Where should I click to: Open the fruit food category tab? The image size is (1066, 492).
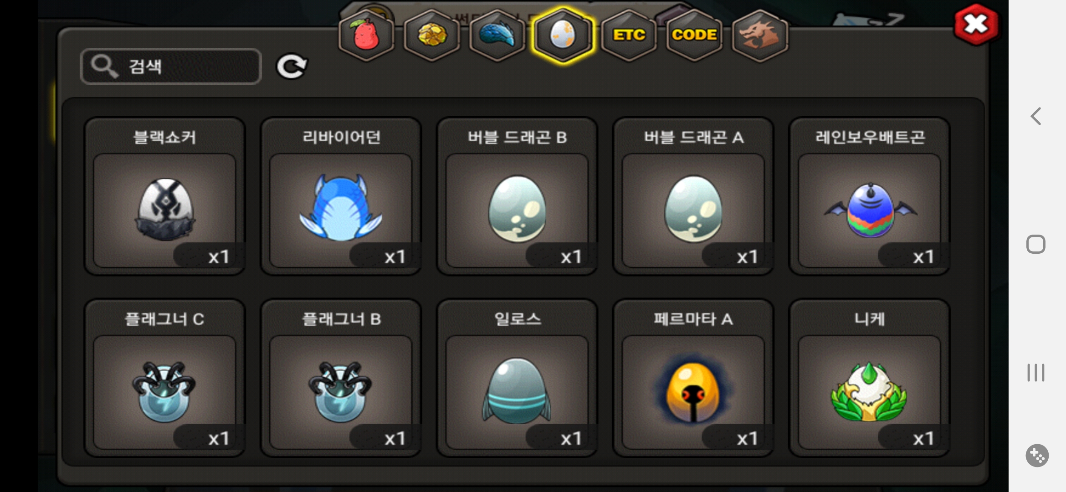coord(366,35)
